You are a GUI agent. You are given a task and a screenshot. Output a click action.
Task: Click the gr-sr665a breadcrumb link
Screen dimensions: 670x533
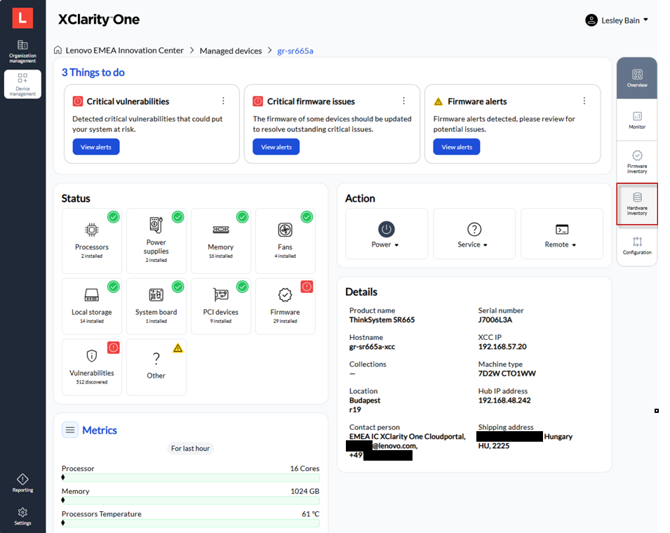[295, 51]
